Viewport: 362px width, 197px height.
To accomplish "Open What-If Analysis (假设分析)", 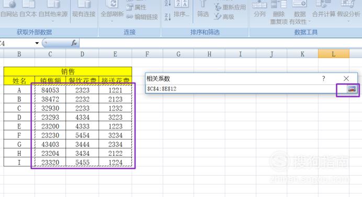I will pos(348,11).
